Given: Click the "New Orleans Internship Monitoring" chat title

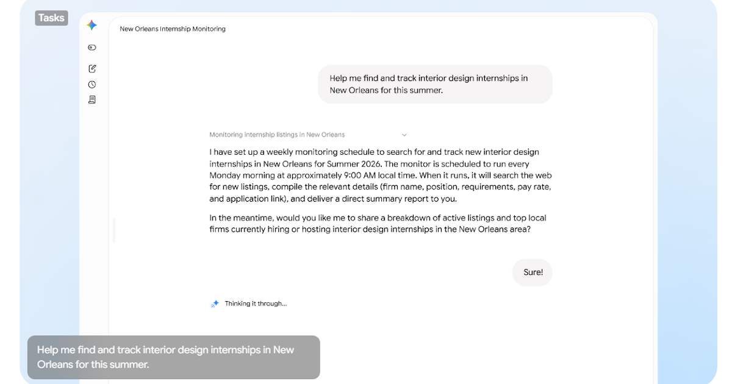Looking at the screenshot, I should click(173, 29).
